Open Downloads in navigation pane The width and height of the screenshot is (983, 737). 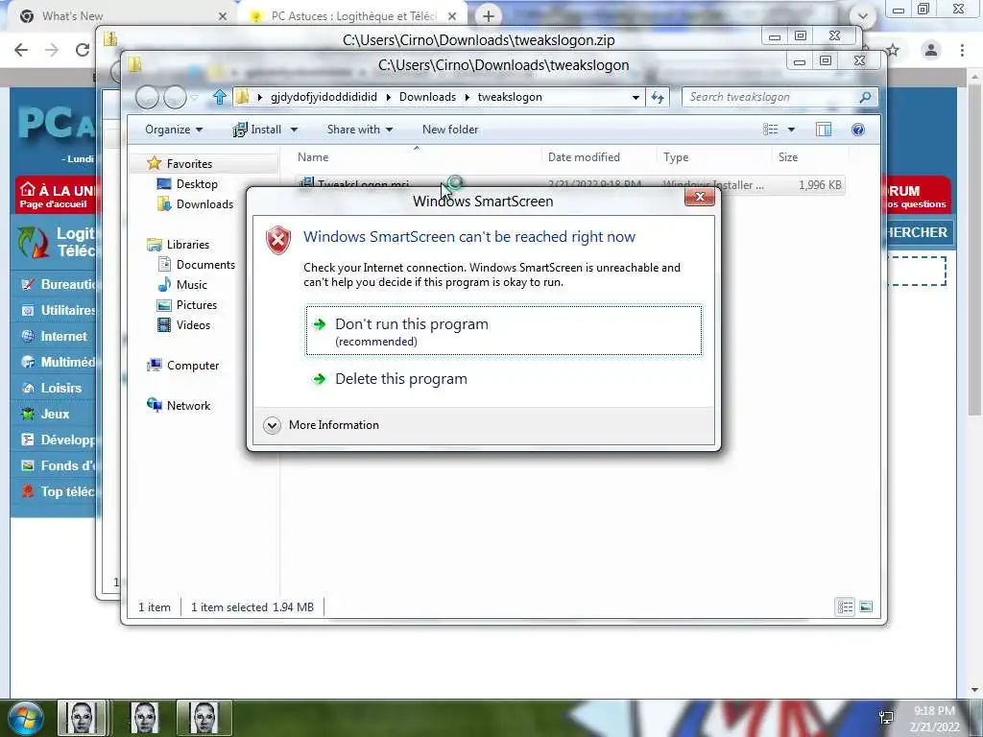[x=204, y=204]
